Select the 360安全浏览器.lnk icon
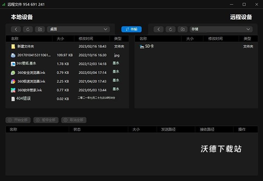The height and width of the screenshot is (181, 263). coord(13,73)
